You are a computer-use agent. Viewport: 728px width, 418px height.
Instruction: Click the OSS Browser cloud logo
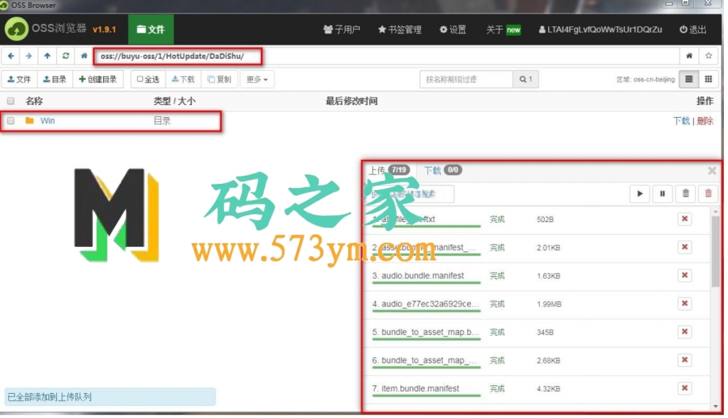tap(16, 28)
